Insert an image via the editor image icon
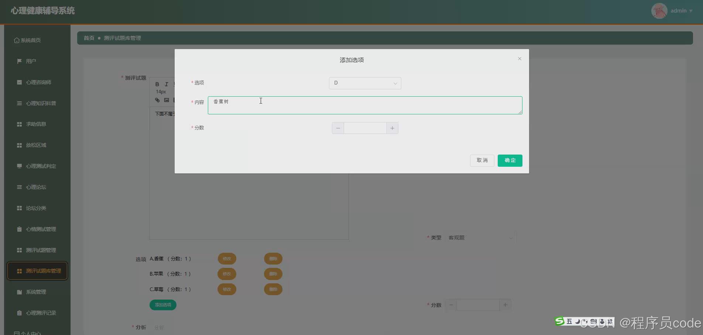The width and height of the screenshot is (703, 335). pos(166,100)
